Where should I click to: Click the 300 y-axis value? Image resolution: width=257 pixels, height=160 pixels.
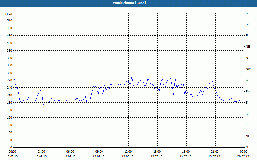(10, 73)
